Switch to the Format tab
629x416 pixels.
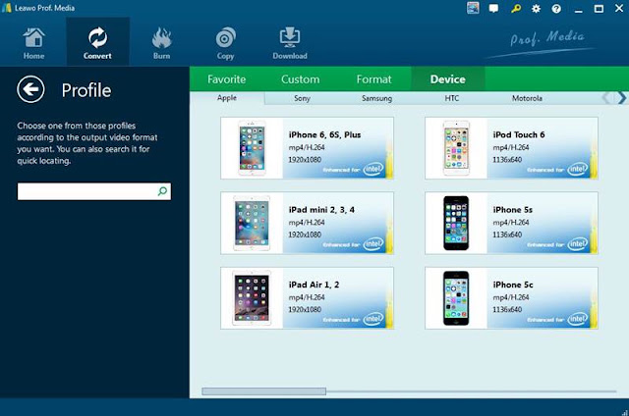[x=373, y=79]
